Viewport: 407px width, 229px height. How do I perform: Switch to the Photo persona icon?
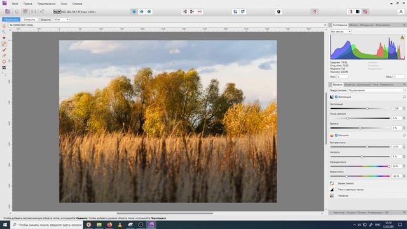8,11
